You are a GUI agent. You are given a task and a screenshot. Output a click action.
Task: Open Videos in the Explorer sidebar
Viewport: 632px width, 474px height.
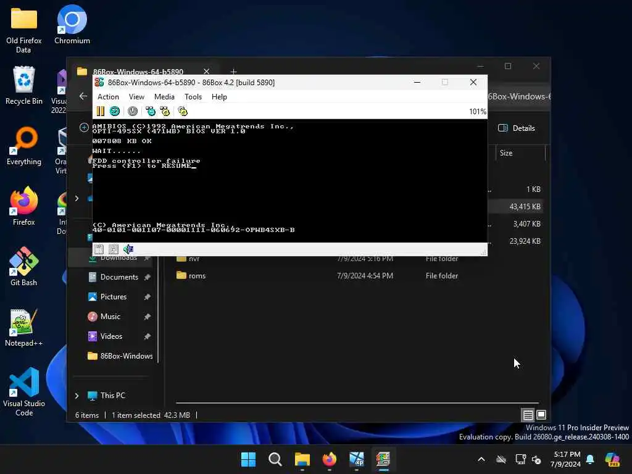111,336
